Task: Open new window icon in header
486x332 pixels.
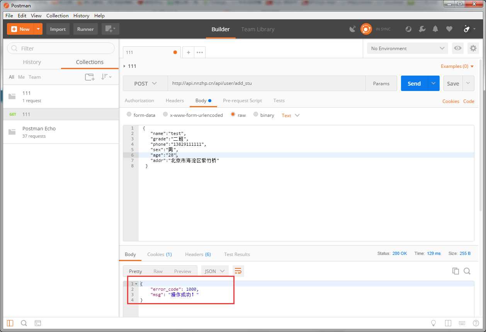Action: [110, 29]
